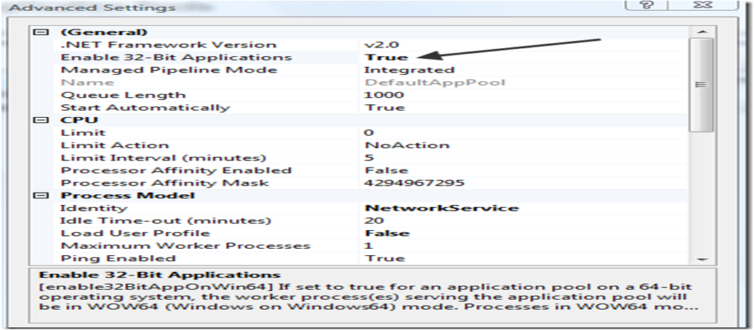Click the 1 value for Maximum Worker Processes
The height and width of the screenshot is (330, 754).
click(x=369, y=246)
